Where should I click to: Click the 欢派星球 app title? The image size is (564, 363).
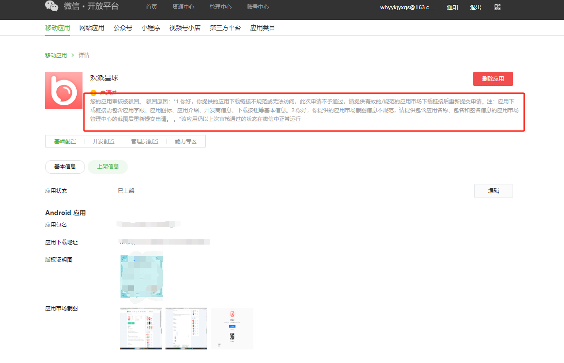pyautogui.click(x=104, y=78)
